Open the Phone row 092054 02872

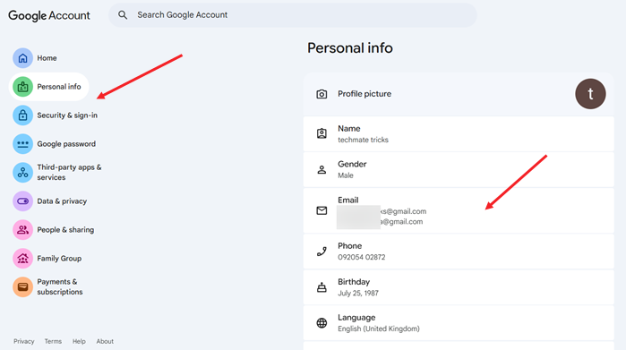pyautogui.click(x=459, y=252)
